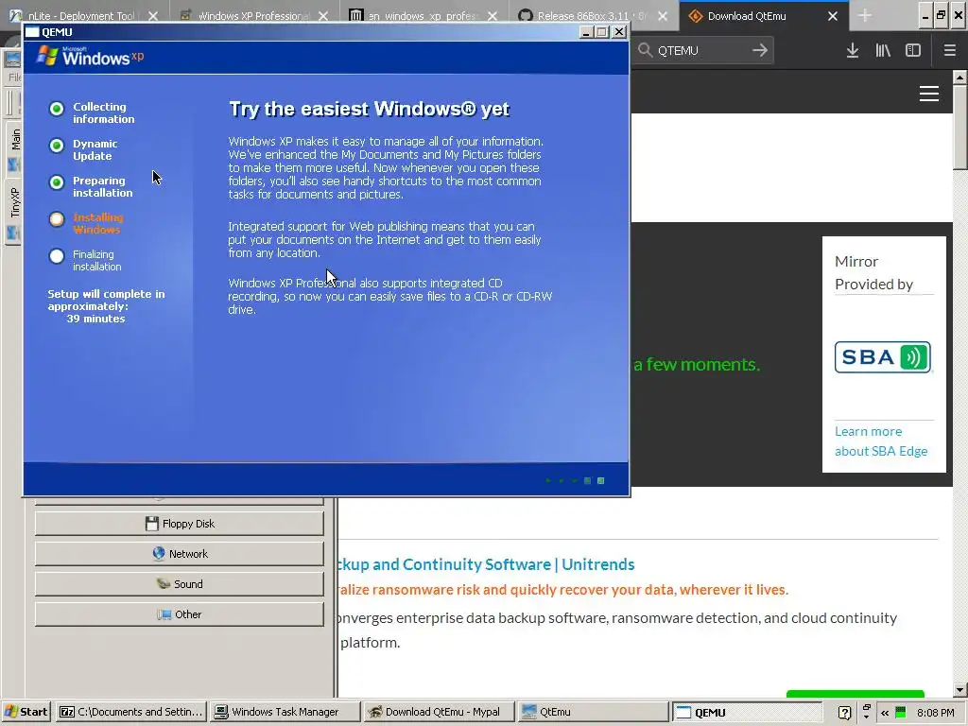Click the Installing Windows step indicator

56,219
